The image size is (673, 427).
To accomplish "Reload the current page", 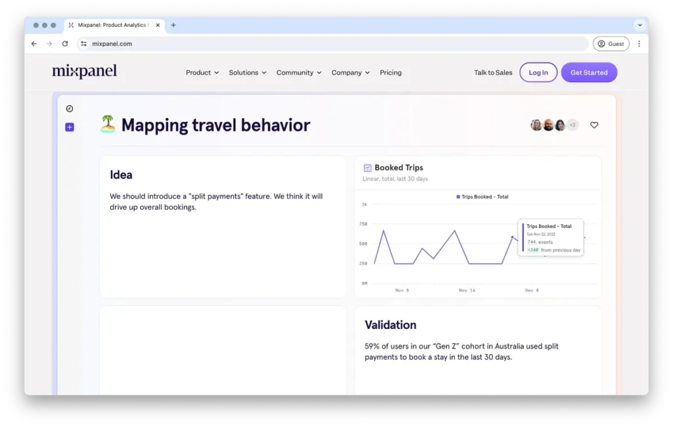I will [x=65, y=44].
